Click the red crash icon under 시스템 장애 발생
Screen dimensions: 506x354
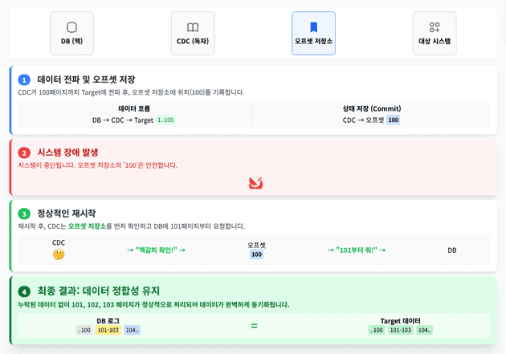[x=256, y=183]
